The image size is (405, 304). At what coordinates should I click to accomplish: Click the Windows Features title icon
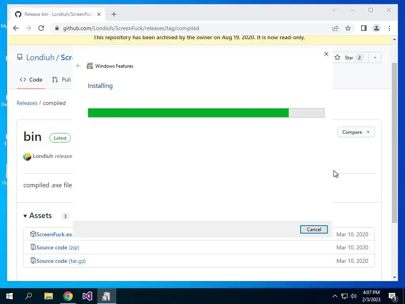(90, 66)
